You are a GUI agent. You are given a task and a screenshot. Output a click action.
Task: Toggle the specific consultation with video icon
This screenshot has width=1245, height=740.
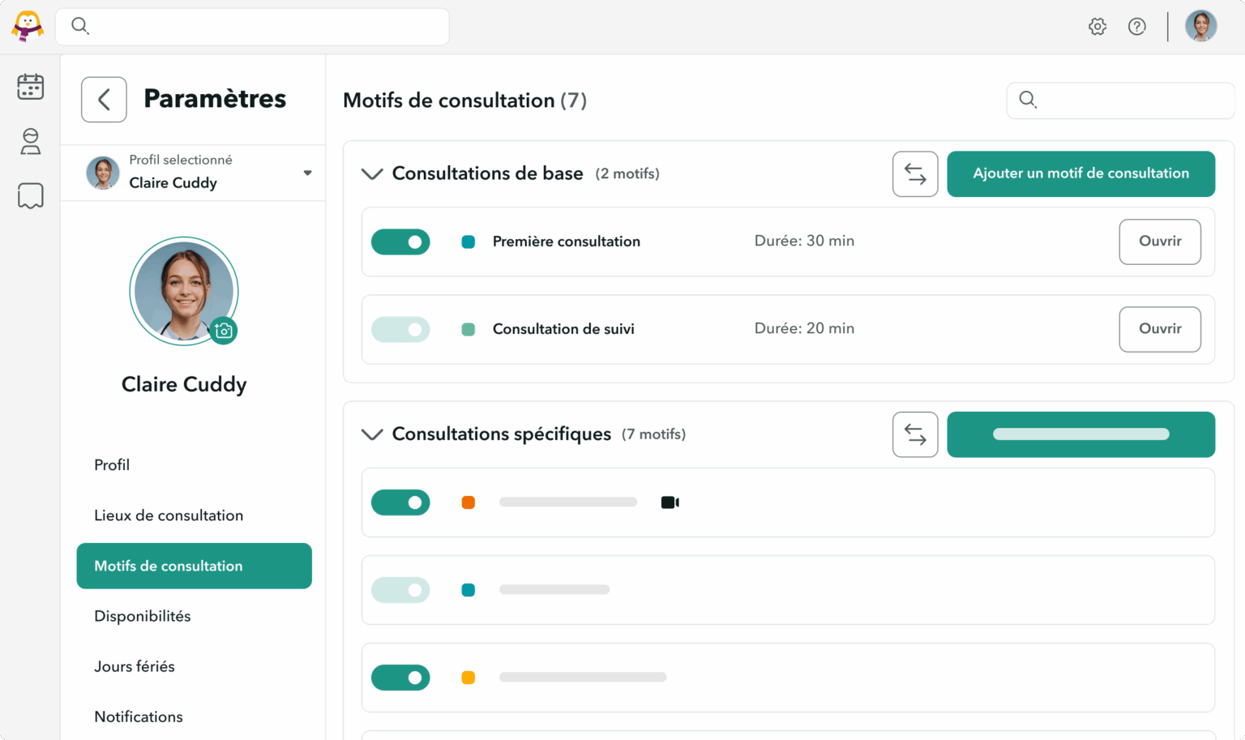(x=400, y=503)
